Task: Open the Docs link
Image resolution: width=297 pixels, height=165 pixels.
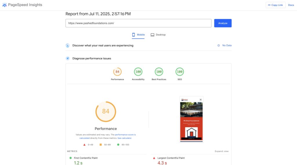Action: pyautogui.click(x=291, y=5)
